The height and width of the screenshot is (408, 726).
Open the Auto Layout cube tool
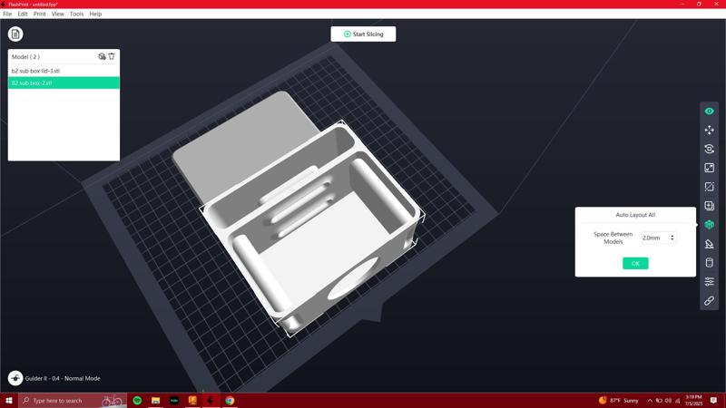(x=709, y=225)
